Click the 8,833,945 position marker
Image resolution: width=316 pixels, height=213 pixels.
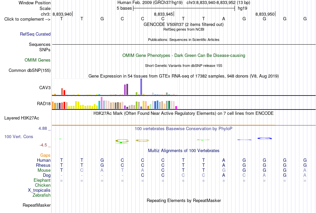tap(164, 14)
